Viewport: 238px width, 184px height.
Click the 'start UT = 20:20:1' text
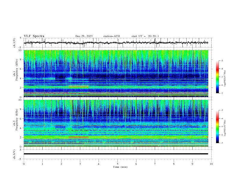[145, 36]
